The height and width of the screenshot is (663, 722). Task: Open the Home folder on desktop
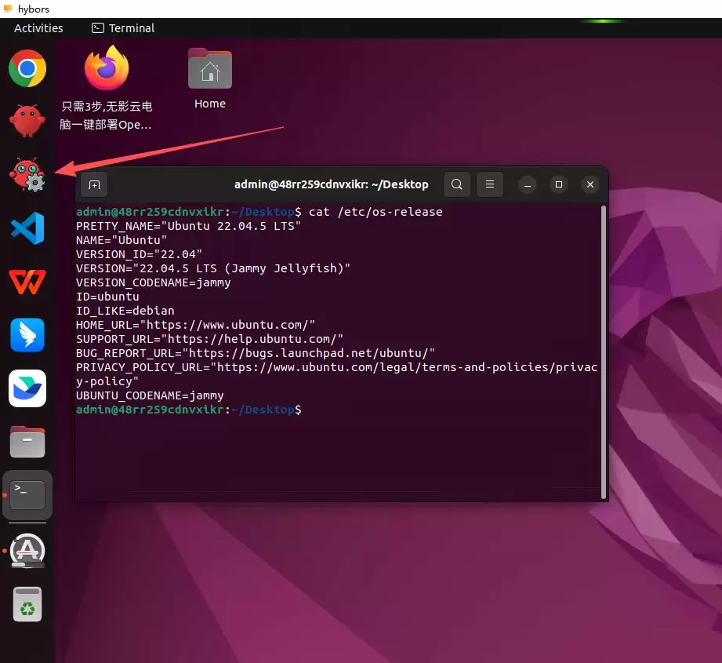click(210, 71)
